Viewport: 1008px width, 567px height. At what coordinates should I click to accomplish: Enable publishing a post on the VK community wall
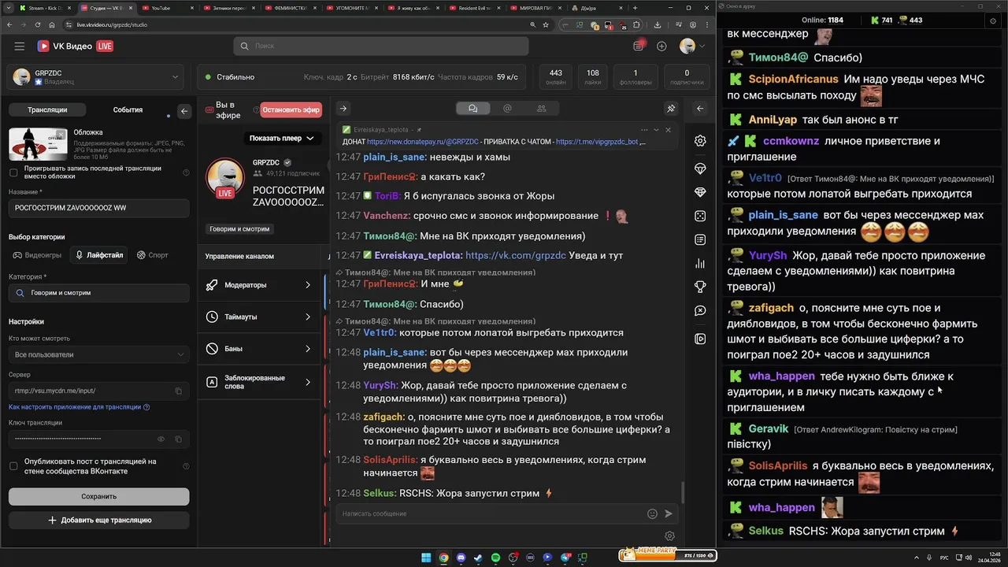coord(13,466)
